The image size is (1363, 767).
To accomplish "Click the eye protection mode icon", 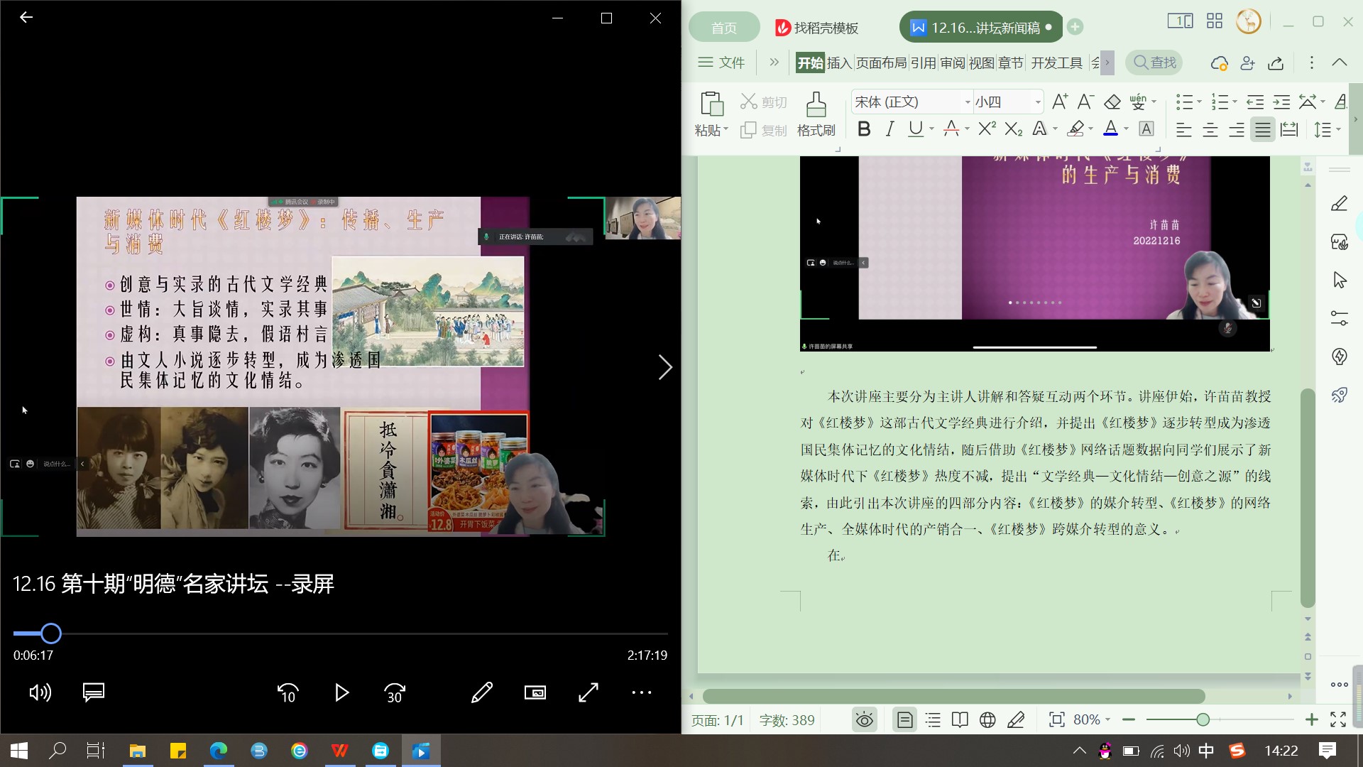I will (x=864, y=720).
